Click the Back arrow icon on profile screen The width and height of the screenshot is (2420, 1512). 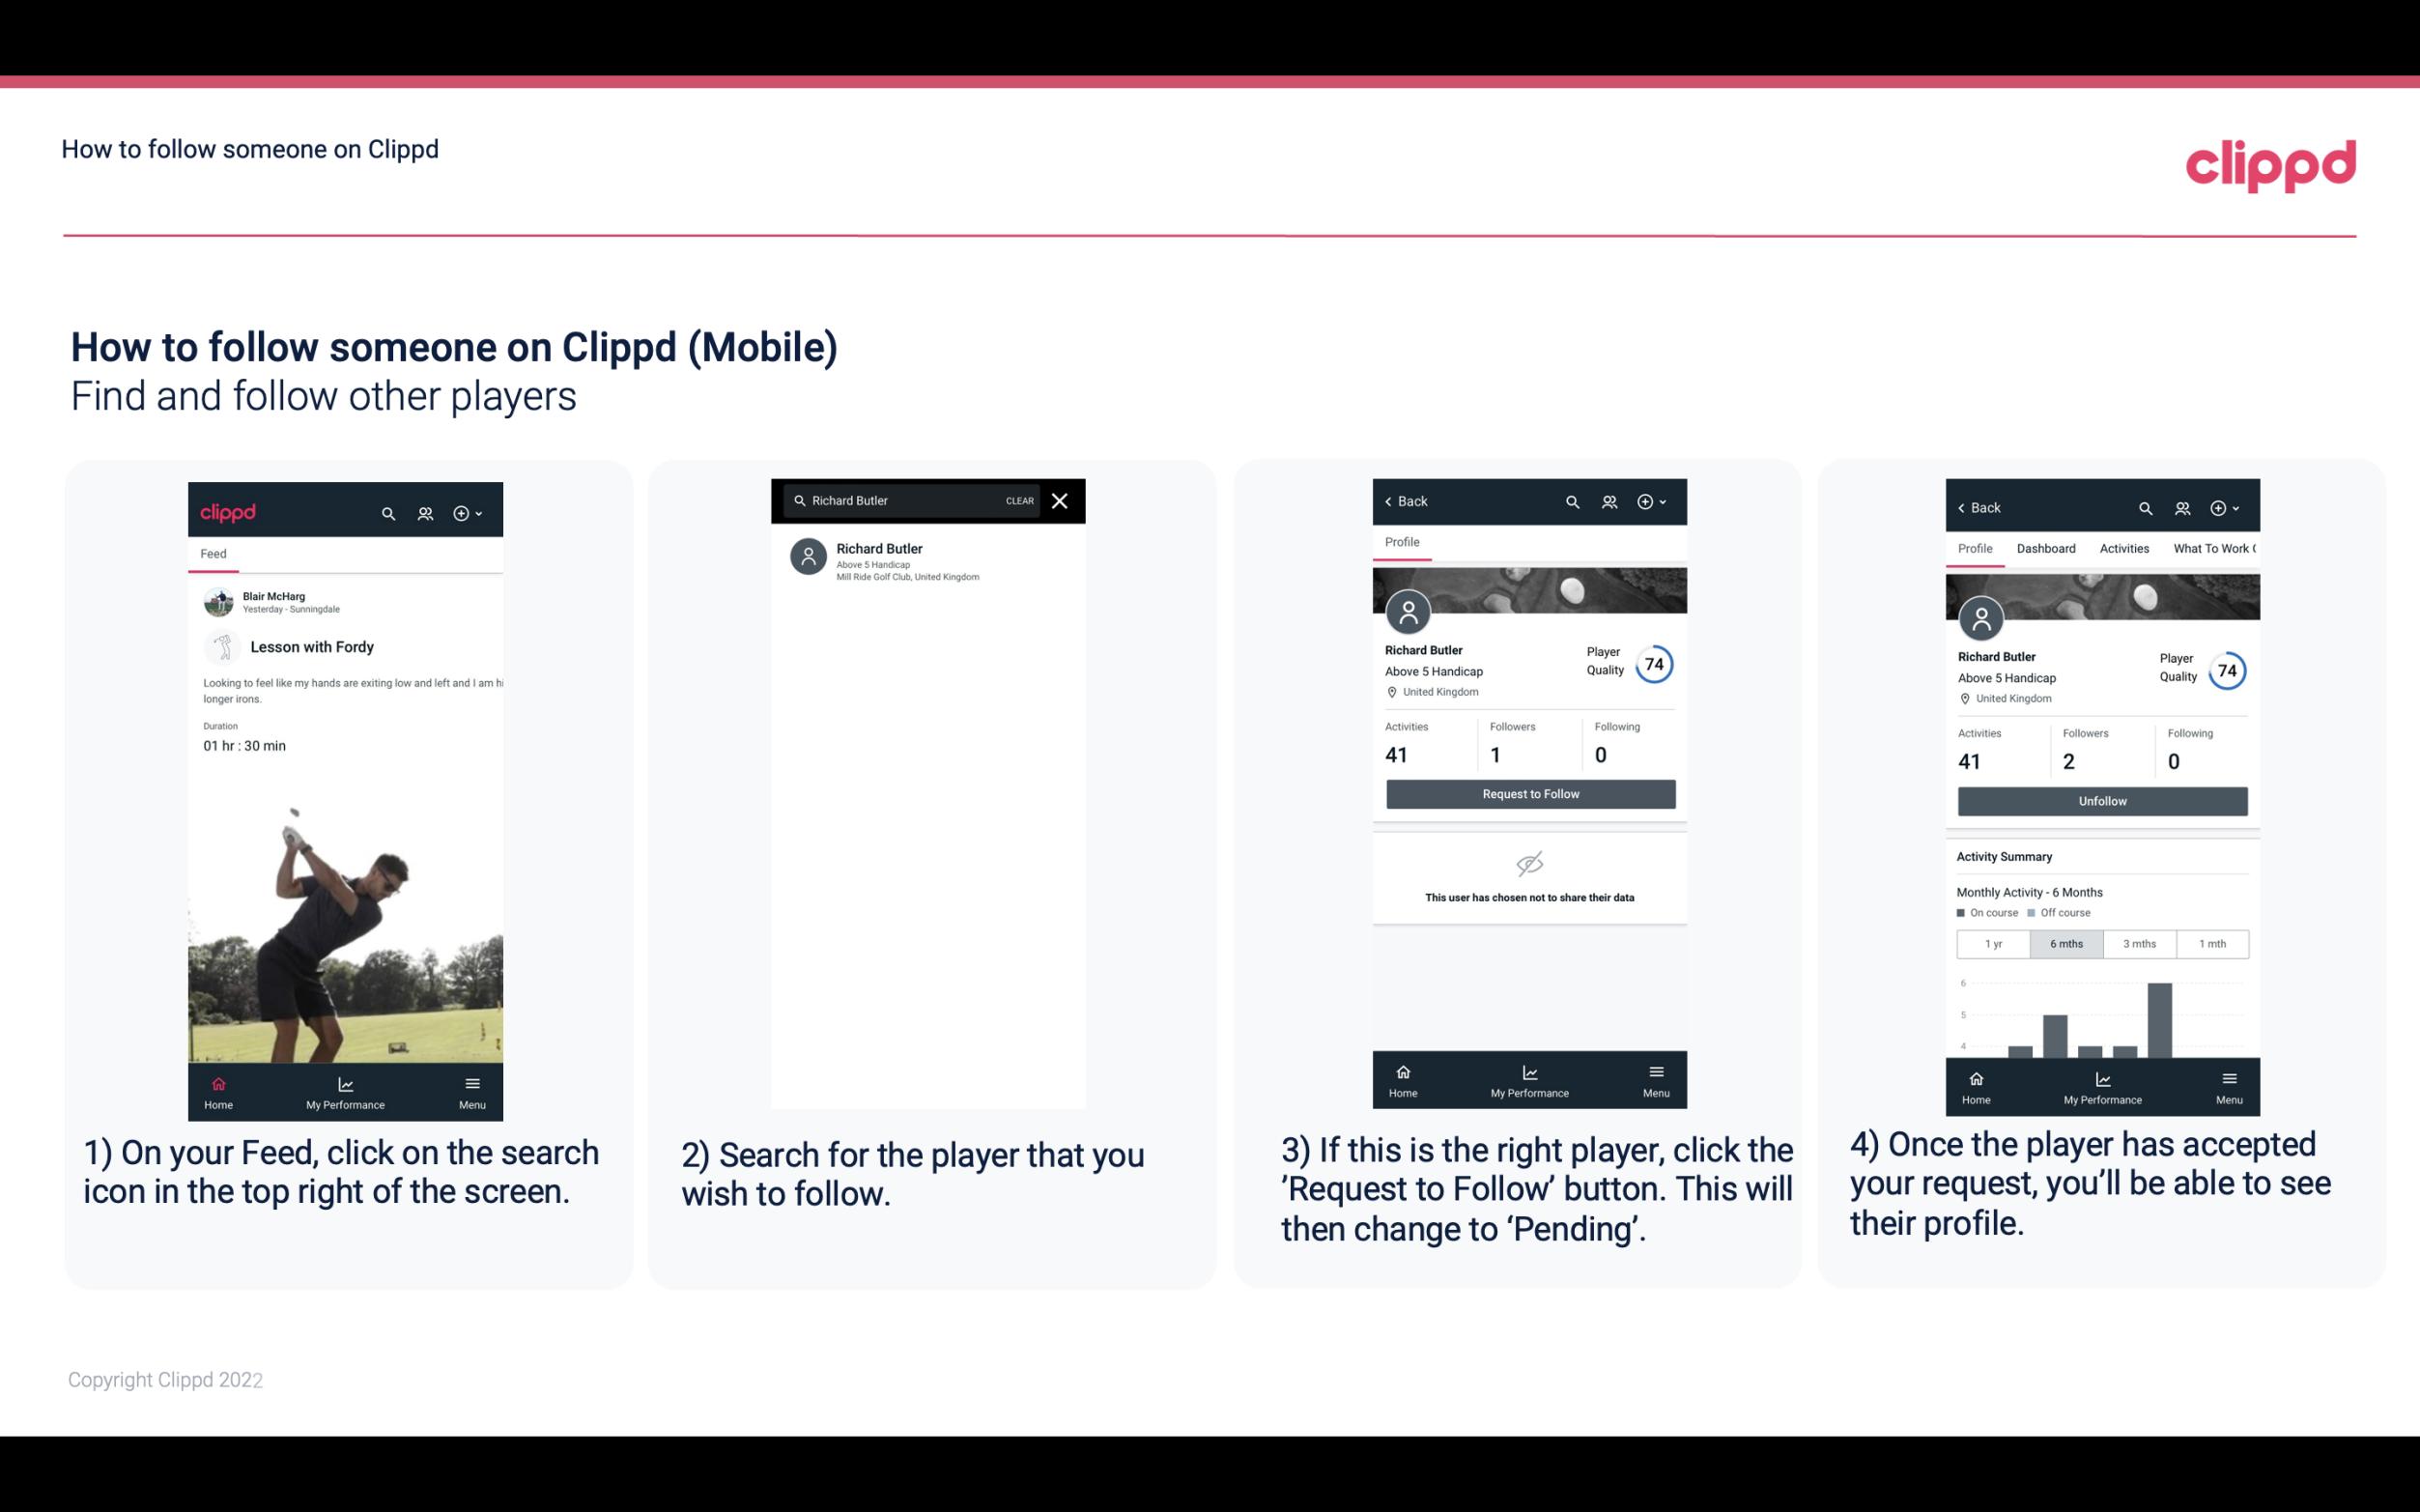[1393, 499]
